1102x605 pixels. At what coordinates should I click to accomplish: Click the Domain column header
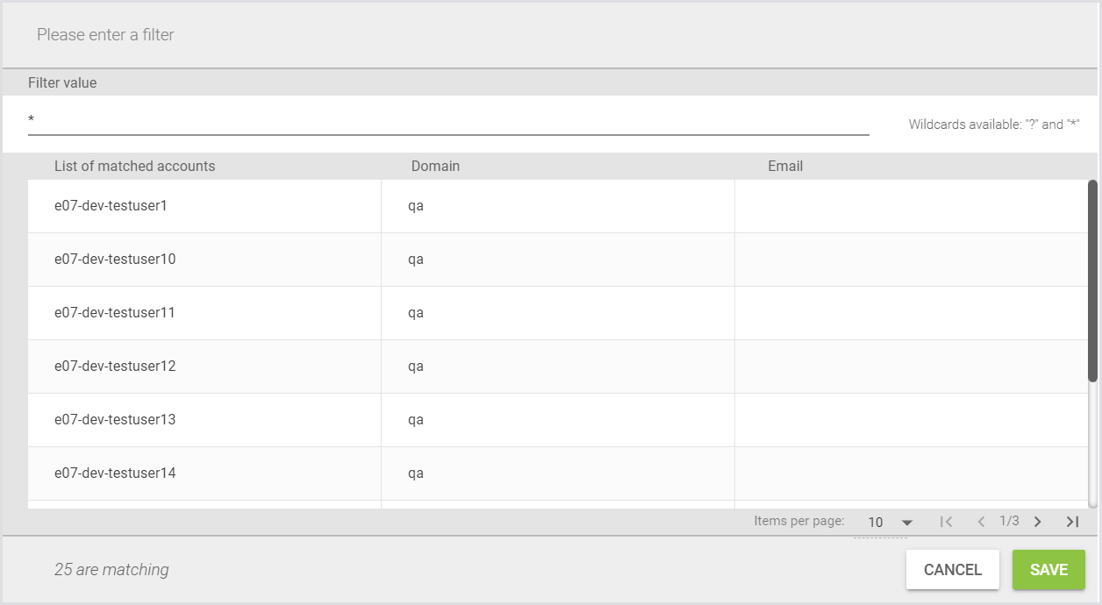435,166
